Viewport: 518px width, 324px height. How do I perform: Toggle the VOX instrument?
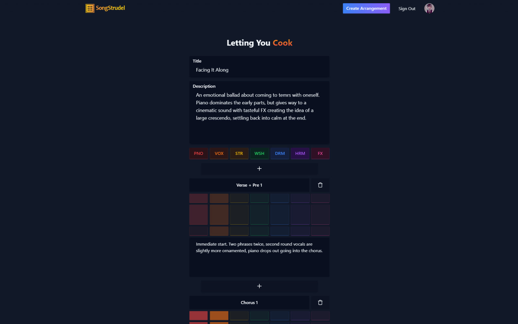point(219,153)
